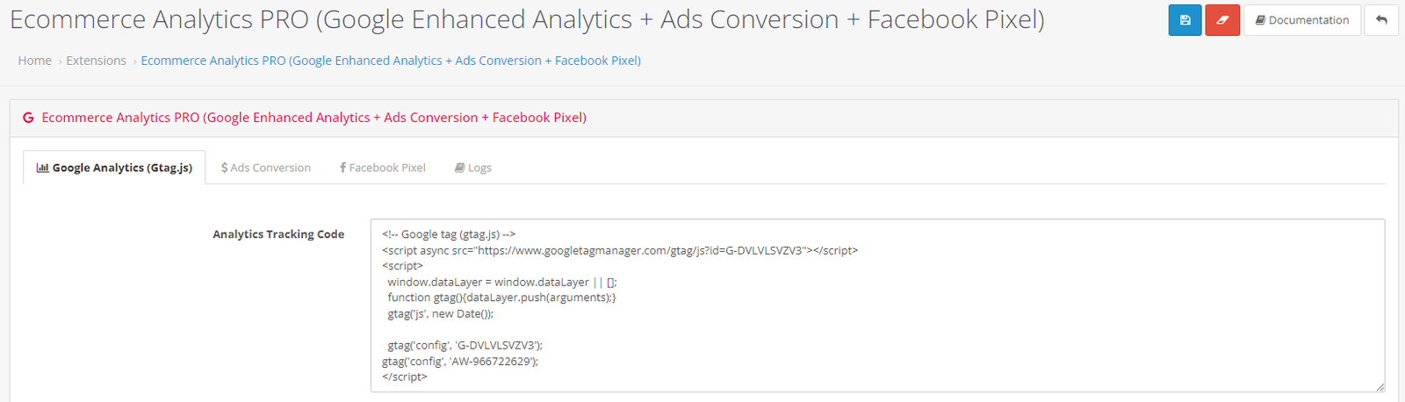Click the textarea resize handle corner
The image size is (1405, 402).
tap(1380, 386)
